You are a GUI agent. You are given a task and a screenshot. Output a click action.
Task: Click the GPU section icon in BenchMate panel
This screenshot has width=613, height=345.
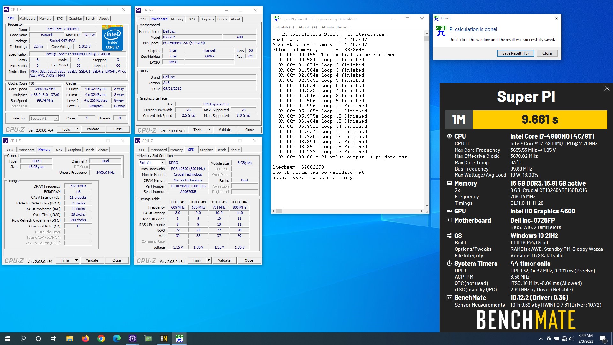point(449,211)
